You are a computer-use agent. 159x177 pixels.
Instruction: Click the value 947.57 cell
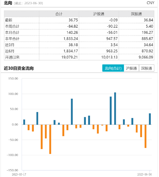click(112, 39)
